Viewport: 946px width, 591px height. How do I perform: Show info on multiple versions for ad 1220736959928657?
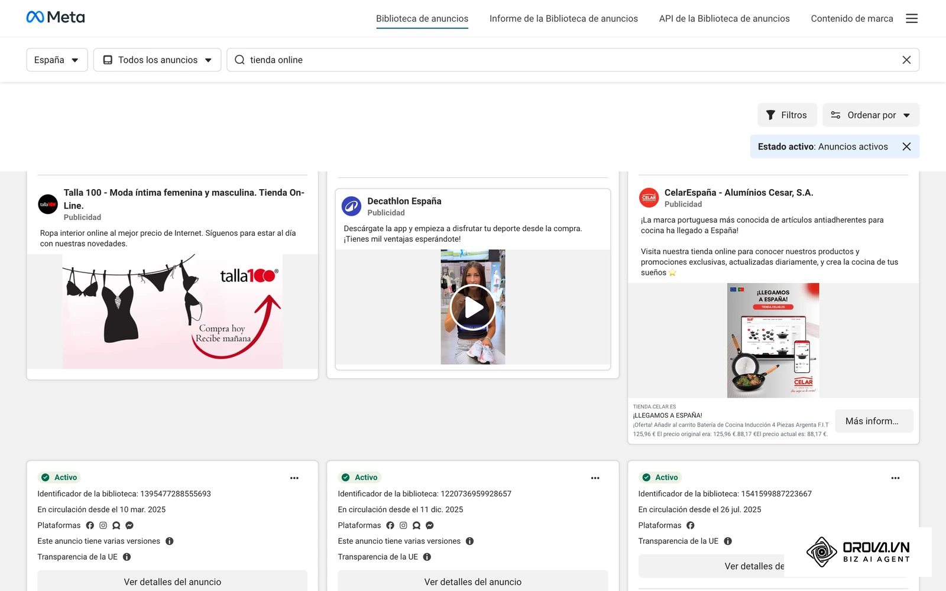pyautogui.click(x=470, y=541)
